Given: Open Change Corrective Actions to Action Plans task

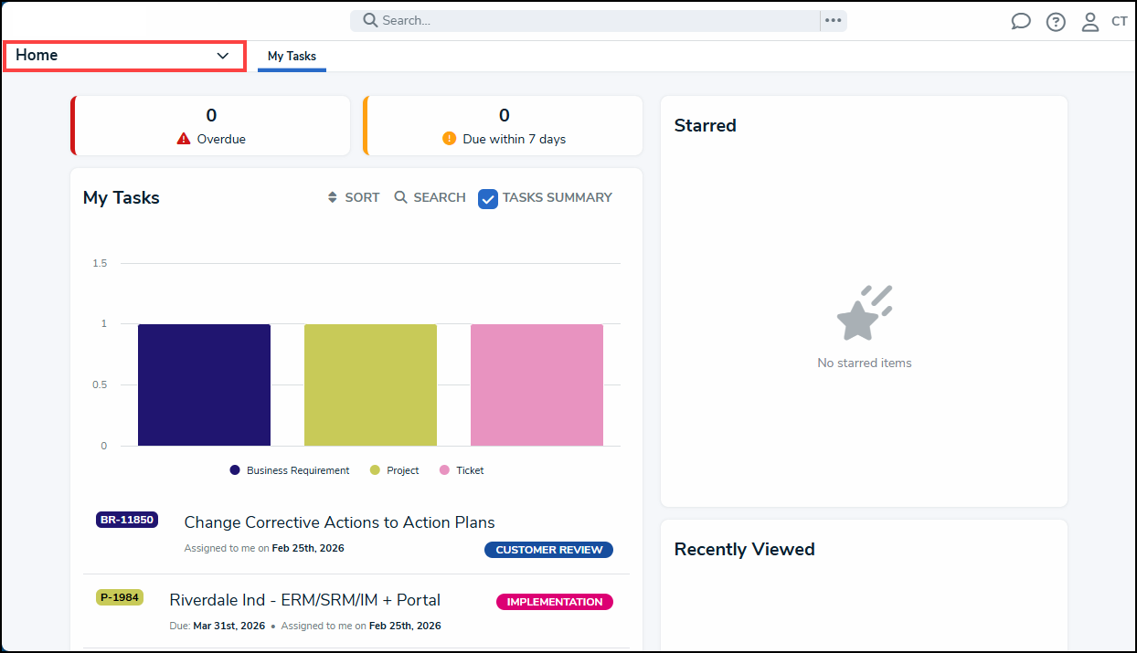Looking at the screenshot, I should [x=339, y=522].
